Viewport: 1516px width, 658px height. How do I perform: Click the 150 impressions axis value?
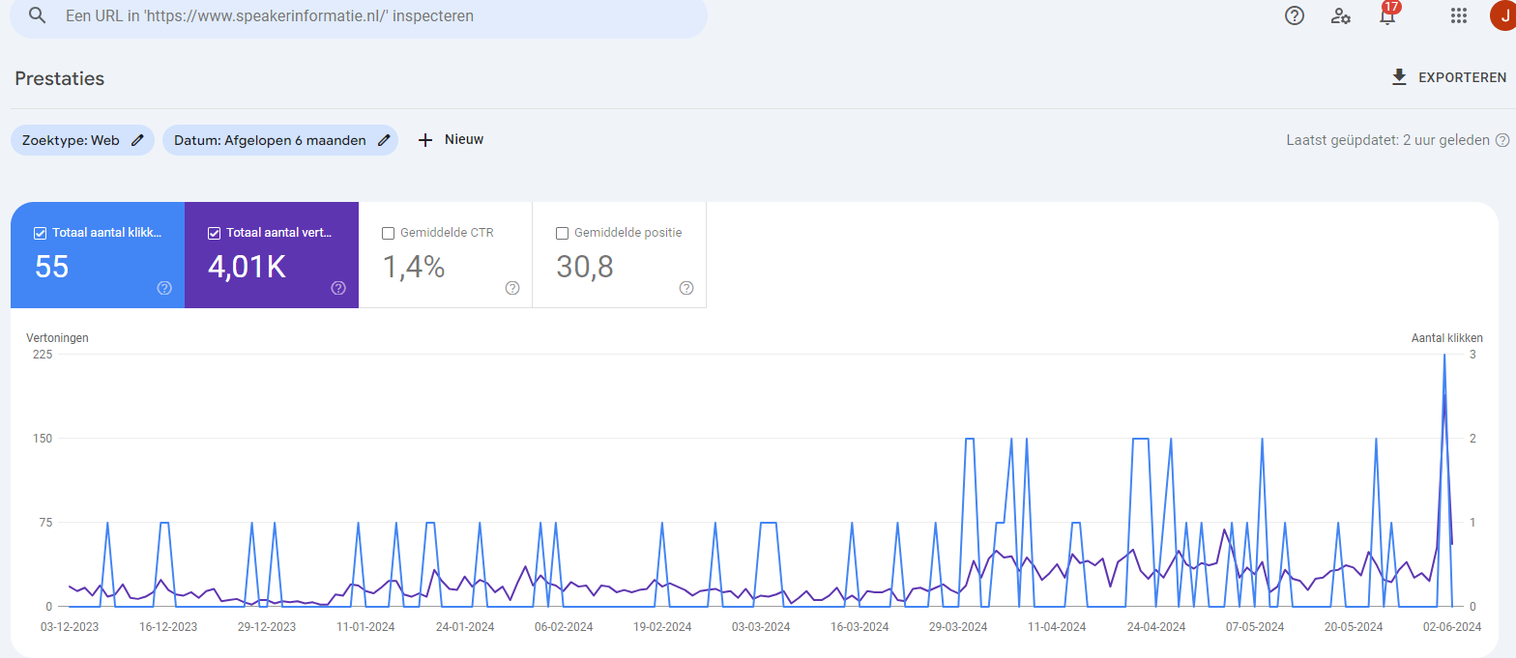click(x=43, y=439)
